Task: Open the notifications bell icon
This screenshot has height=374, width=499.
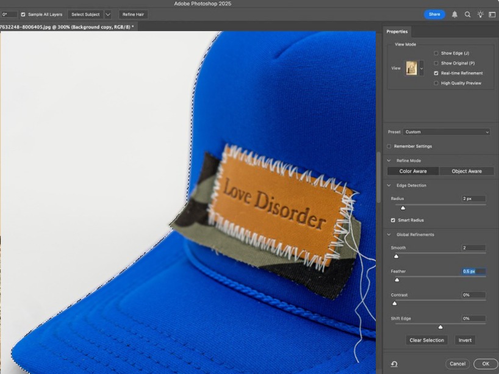Action: click(454, 14)
